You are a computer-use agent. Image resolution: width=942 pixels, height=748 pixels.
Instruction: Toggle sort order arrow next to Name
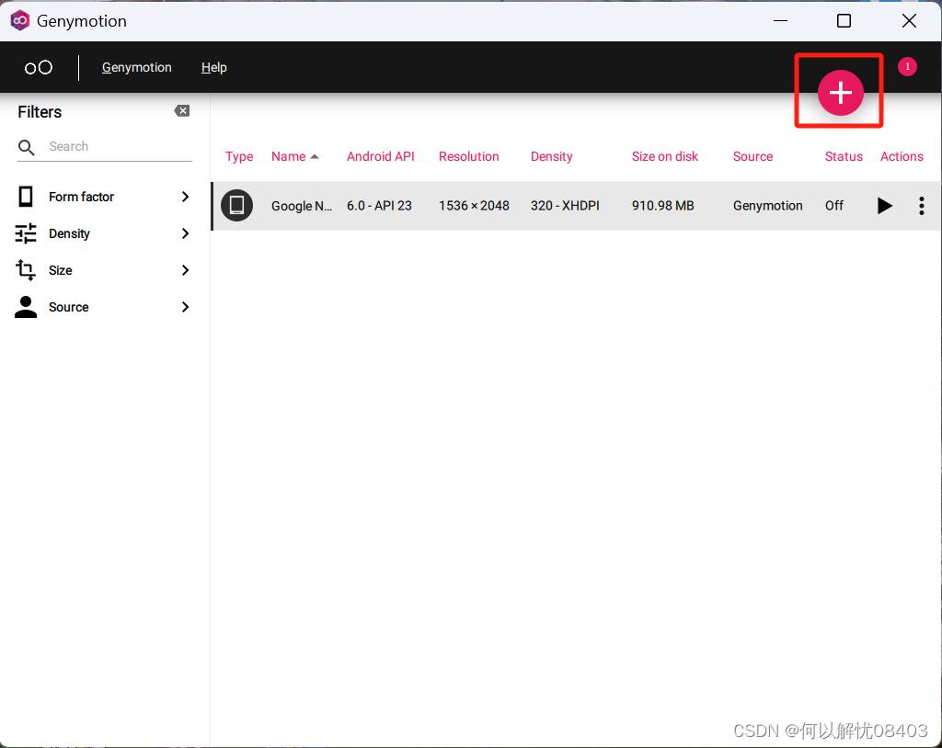315,157
